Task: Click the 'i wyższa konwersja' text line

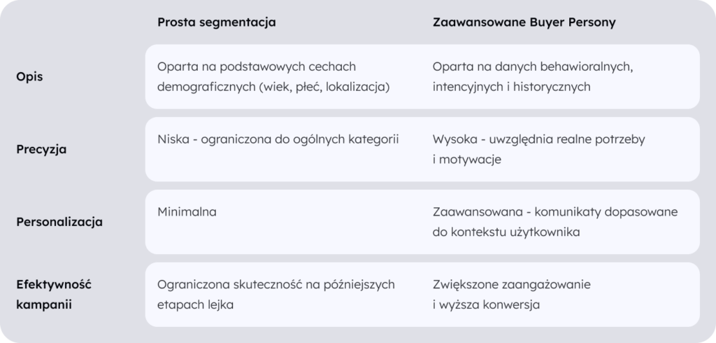Action: point(486,305)
